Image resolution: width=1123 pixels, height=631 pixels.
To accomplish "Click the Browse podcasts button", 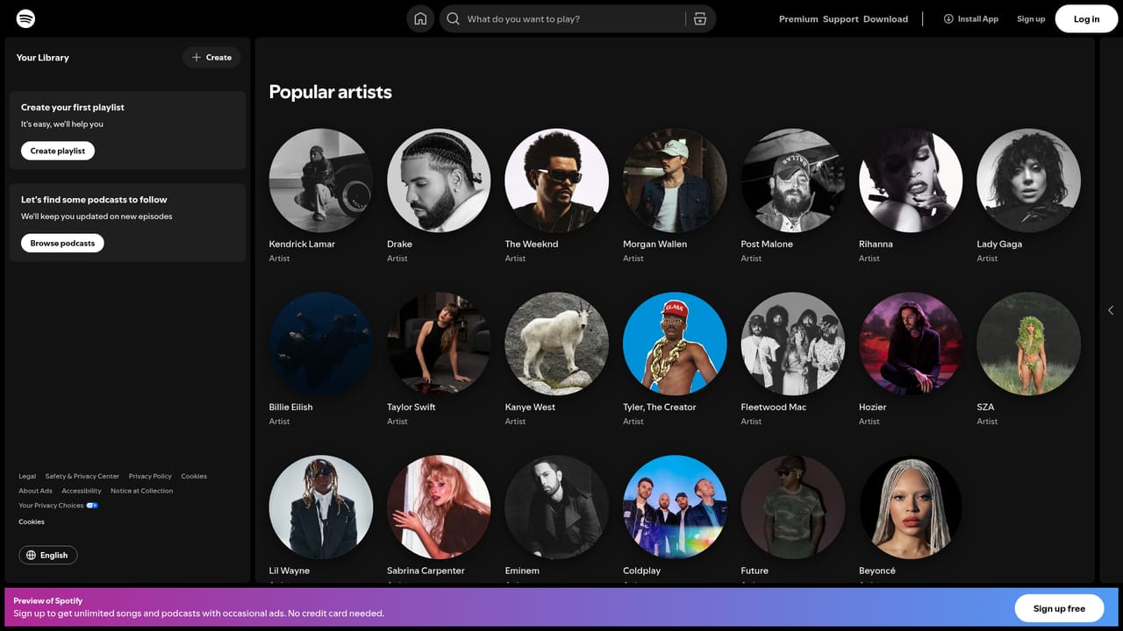I will click(x=62, y=243).
